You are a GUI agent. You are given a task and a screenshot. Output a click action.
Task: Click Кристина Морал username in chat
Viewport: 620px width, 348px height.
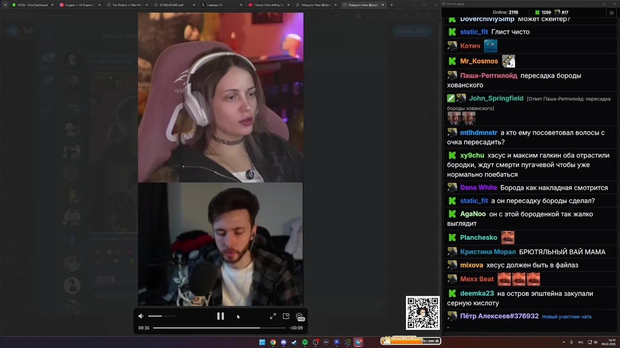point(488,252)
